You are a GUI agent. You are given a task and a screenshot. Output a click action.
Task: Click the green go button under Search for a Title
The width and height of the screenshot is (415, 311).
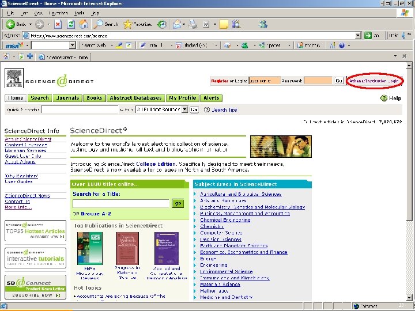(178, 203)
